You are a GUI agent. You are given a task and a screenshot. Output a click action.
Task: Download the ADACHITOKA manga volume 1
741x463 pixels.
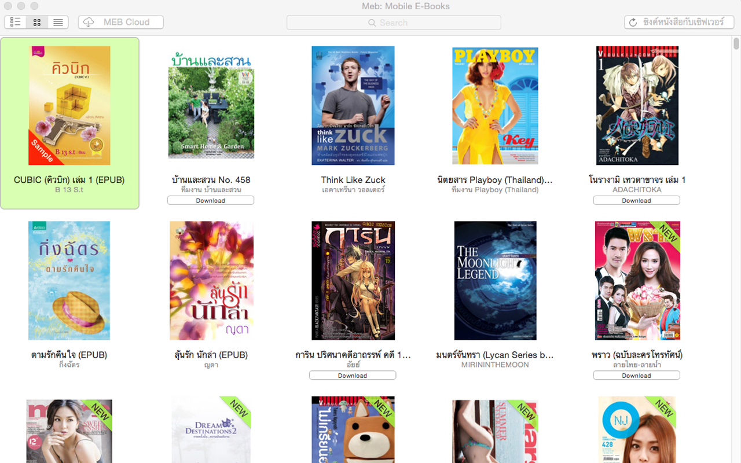pos(636,200)
